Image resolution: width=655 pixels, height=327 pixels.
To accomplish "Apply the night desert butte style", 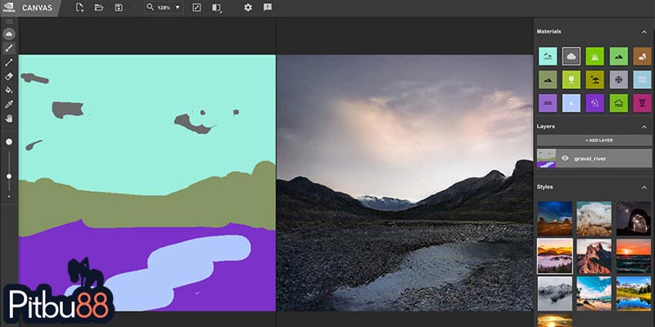I will [554, 218].
